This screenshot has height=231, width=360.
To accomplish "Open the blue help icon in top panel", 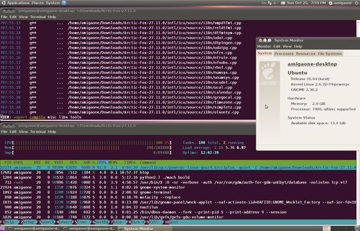I will (65, 3).
